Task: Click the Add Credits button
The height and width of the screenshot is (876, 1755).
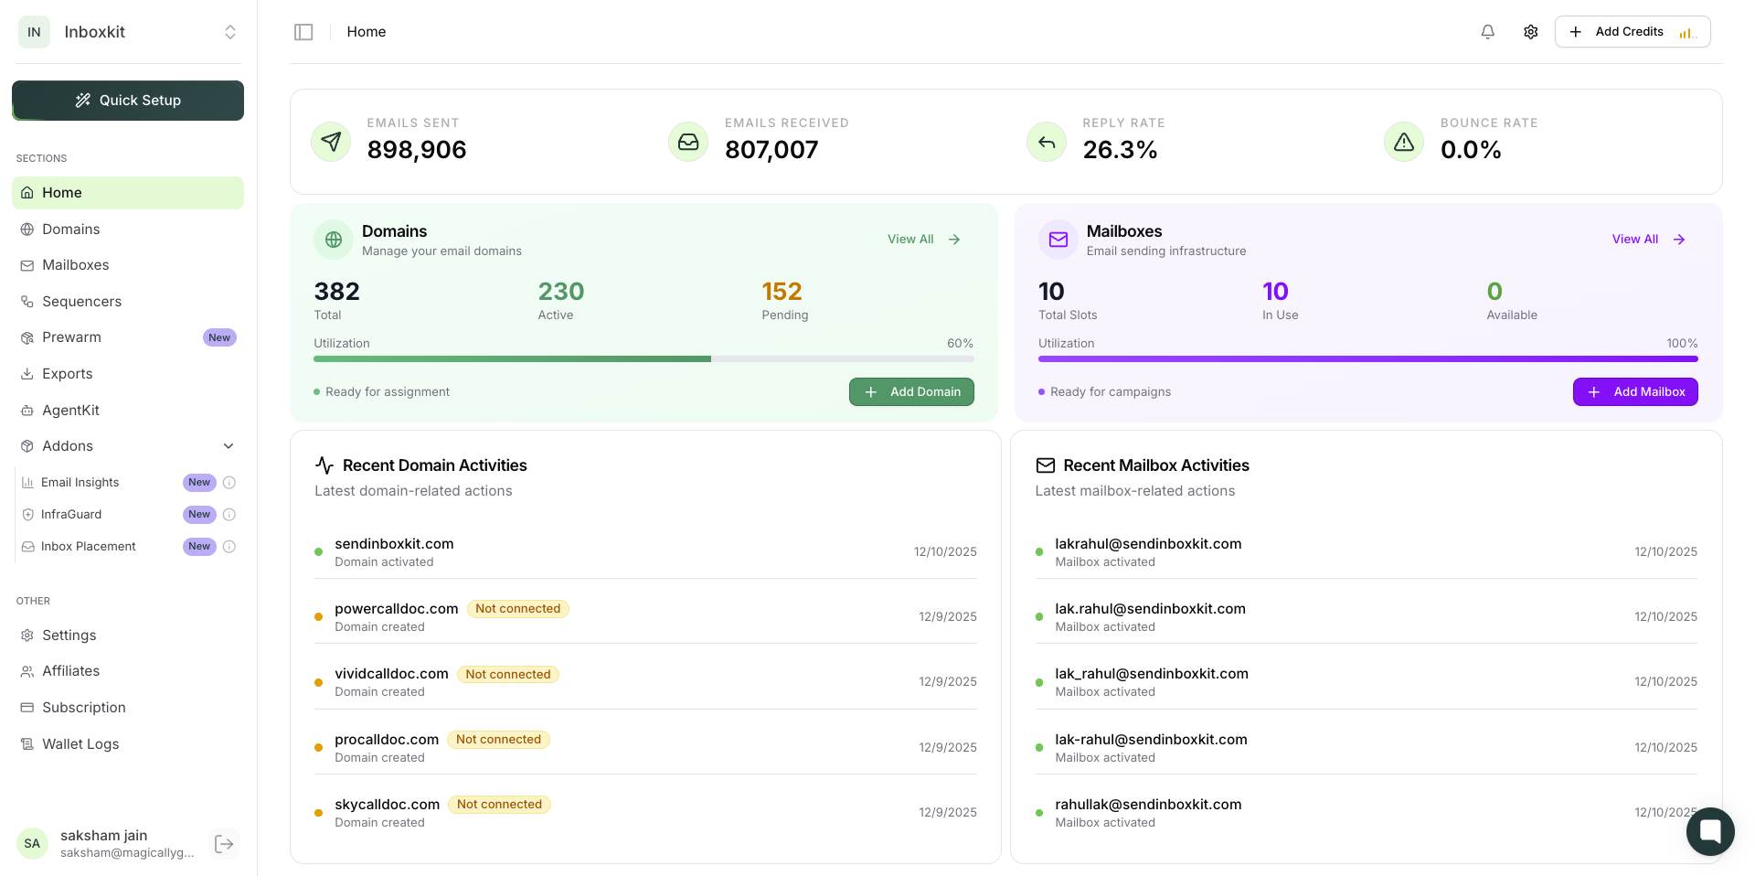Action: [x=1632, y=32]
